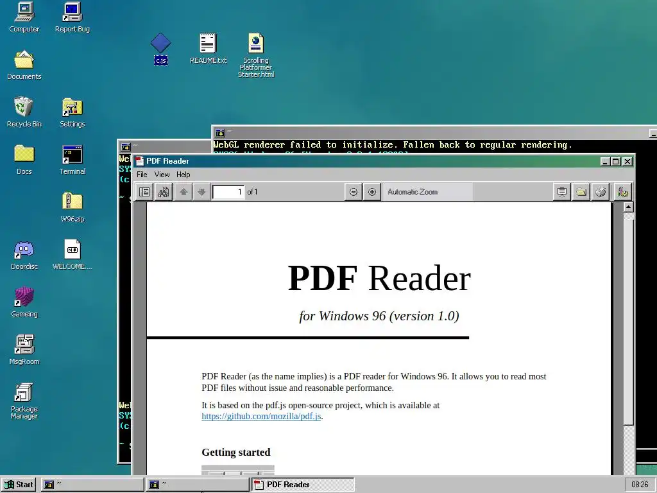
Task: Click the WebGL renderer failed terminal message
Action: pyautogui.click(x=393, y=145)
